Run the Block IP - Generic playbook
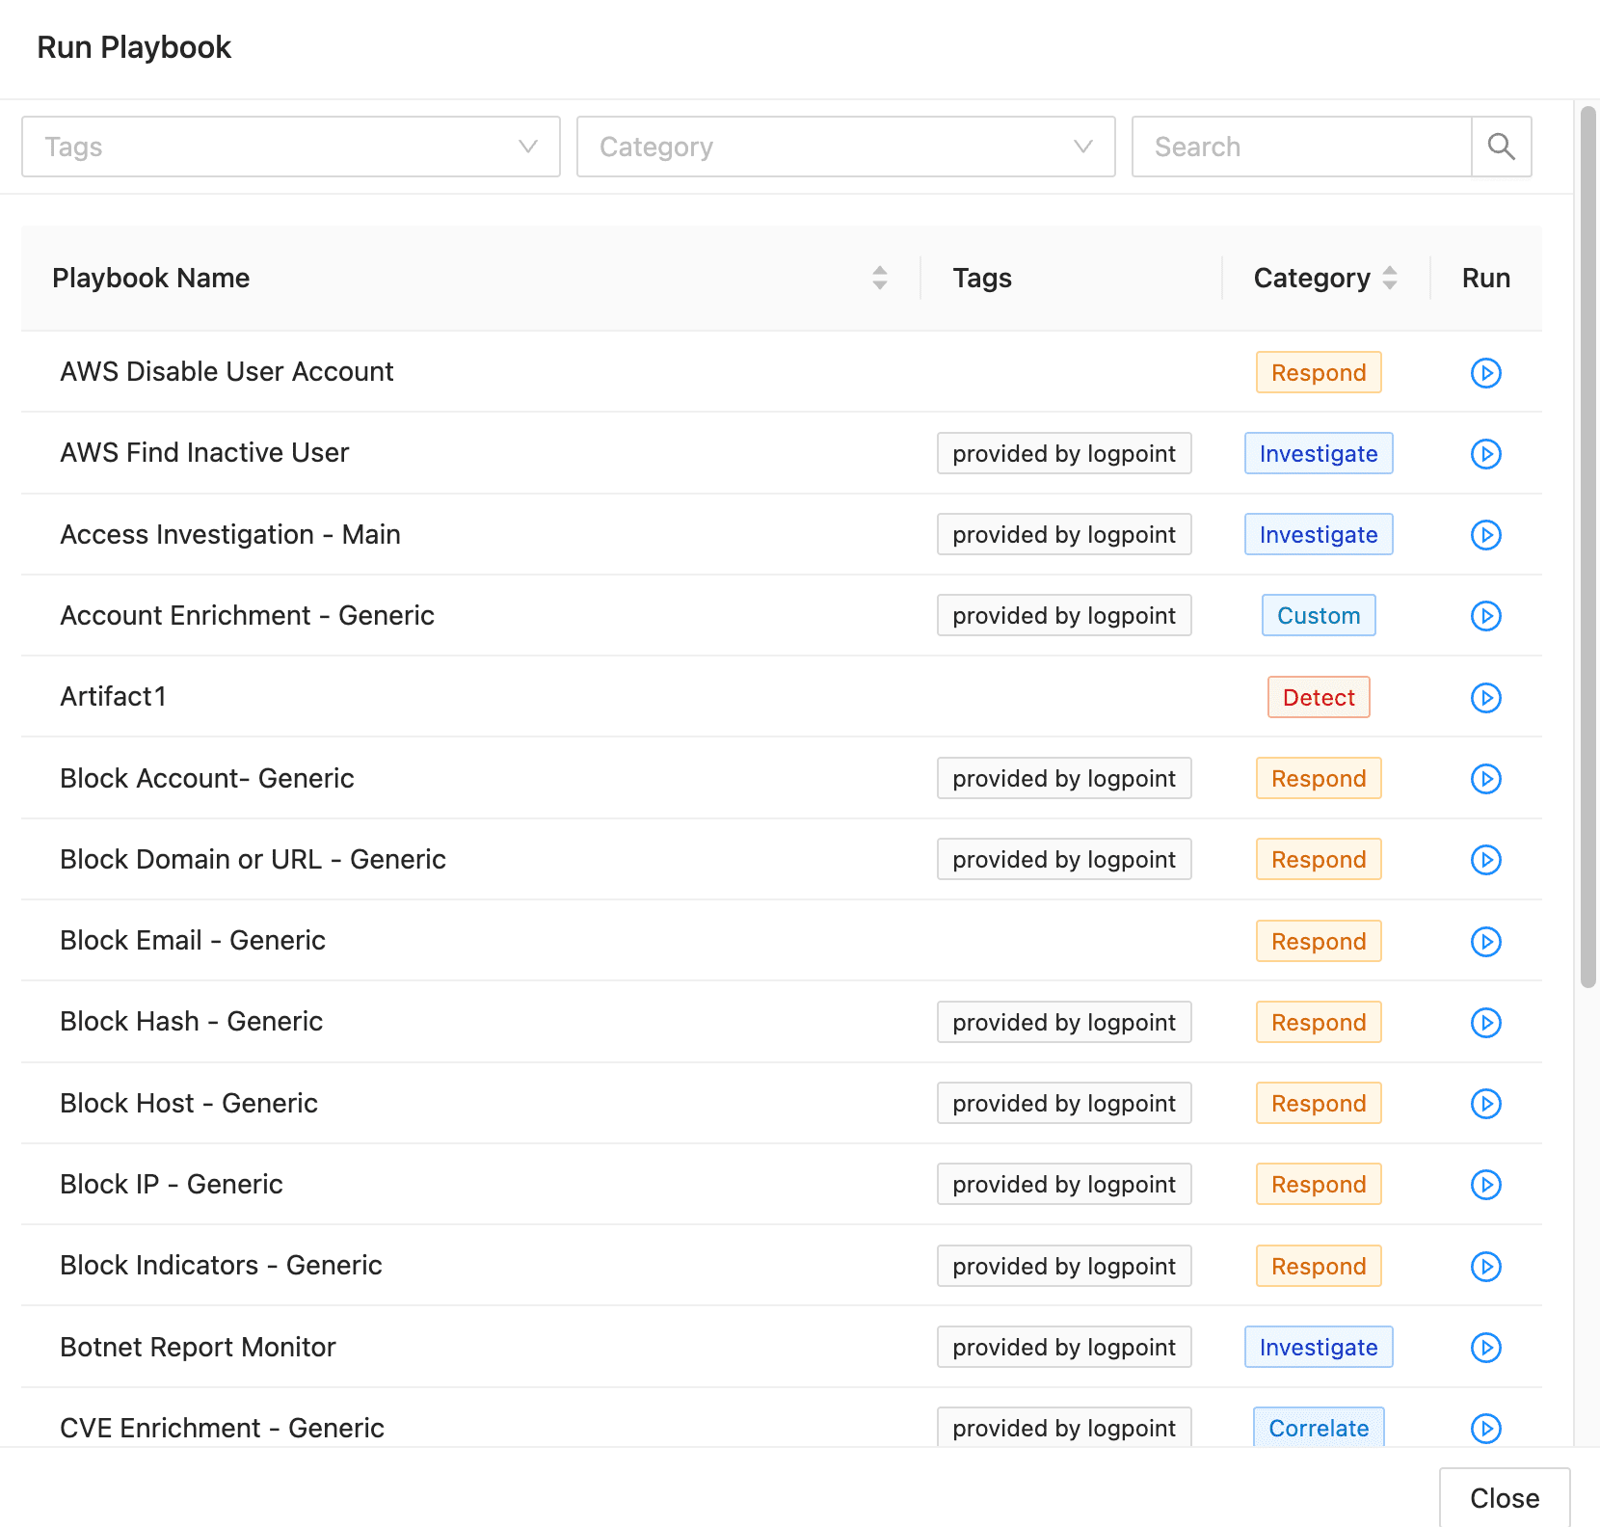1600x1527 pixels. [x=1485, y=1185]
